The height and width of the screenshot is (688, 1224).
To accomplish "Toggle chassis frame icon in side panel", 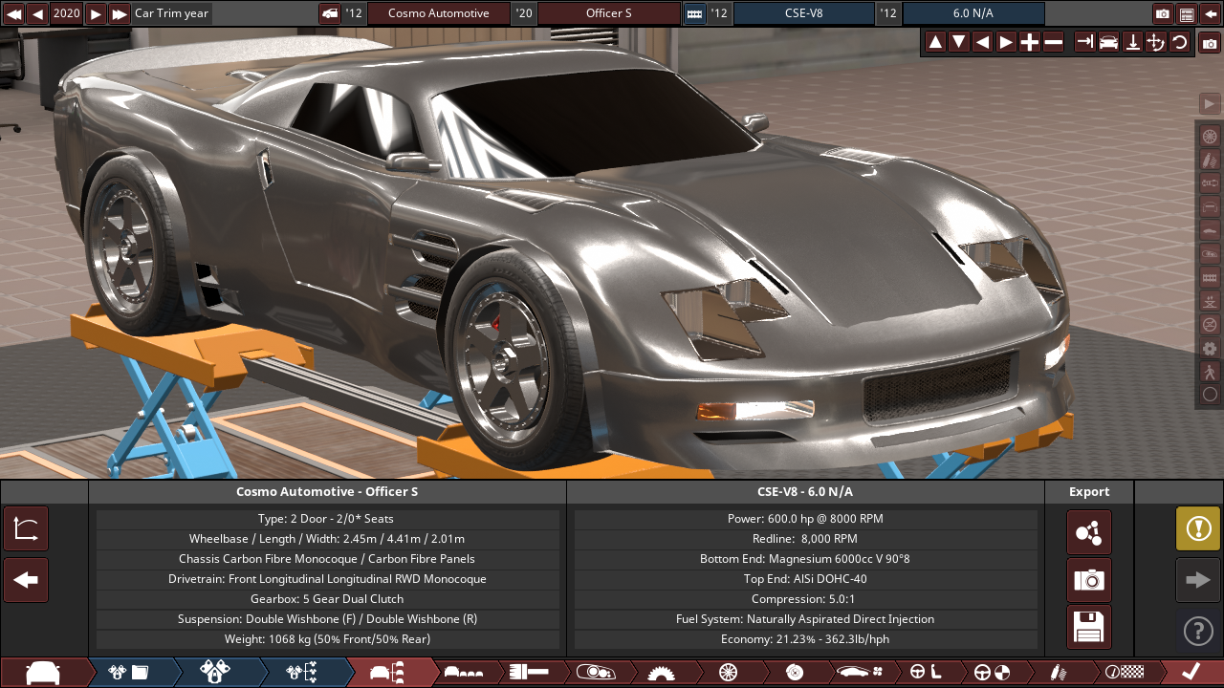I will (1210, 277).
